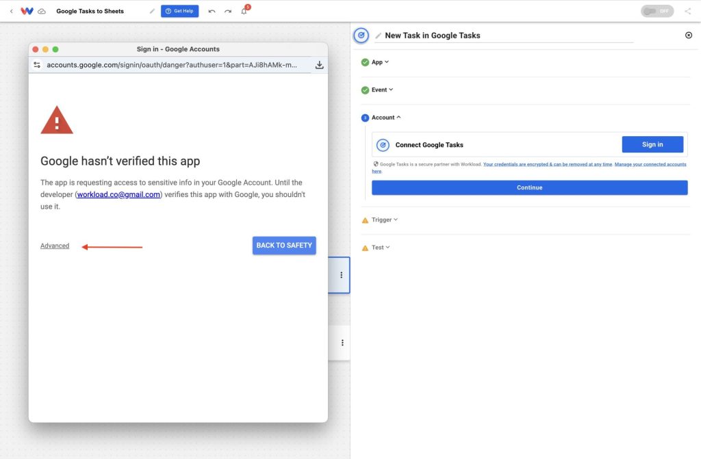701x459 pixels.
Task: Click the popup address bar URL
Action: pos(172,65)
